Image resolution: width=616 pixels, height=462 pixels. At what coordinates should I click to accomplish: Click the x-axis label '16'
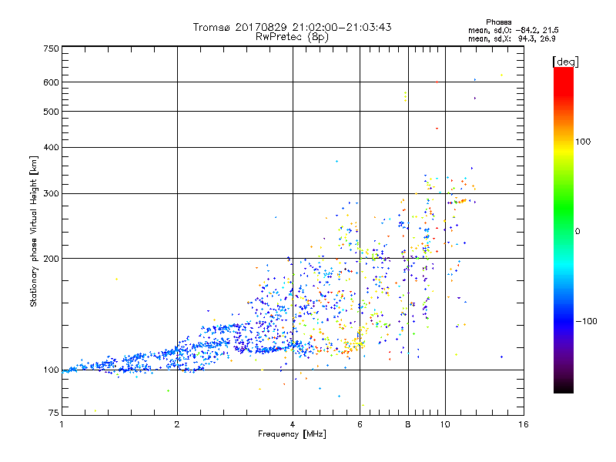coord(524,424)
